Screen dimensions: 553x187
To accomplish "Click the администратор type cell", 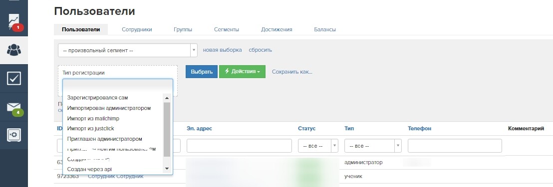I will coord(363,163).
